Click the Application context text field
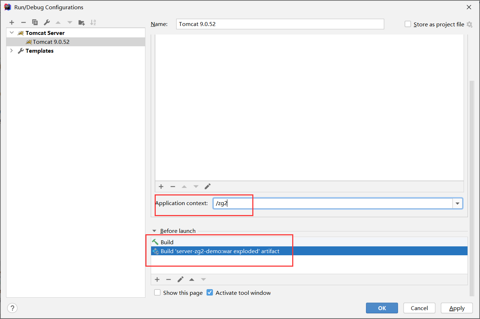480x319 pixels. point(333,204)
